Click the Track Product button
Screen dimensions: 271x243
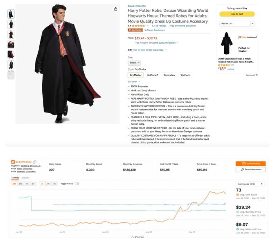(x=251, y=163)
